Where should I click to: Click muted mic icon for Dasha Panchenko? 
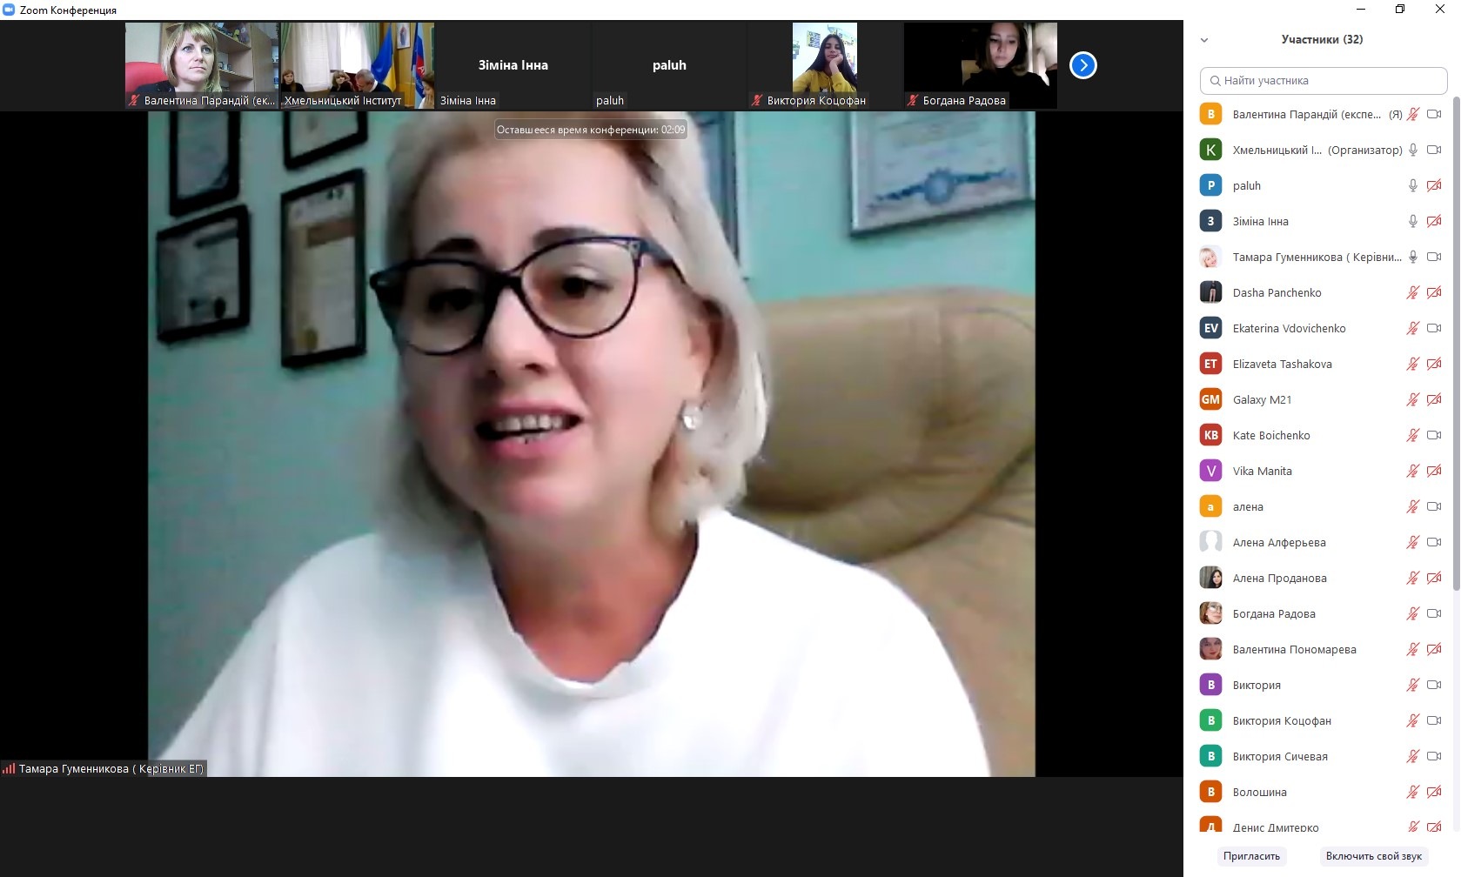click(x=1413, y=292)
